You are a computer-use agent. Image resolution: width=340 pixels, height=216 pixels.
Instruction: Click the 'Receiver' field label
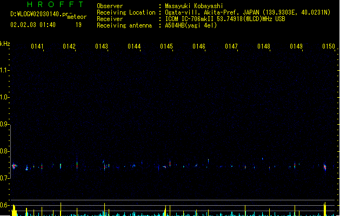[110, 19]
